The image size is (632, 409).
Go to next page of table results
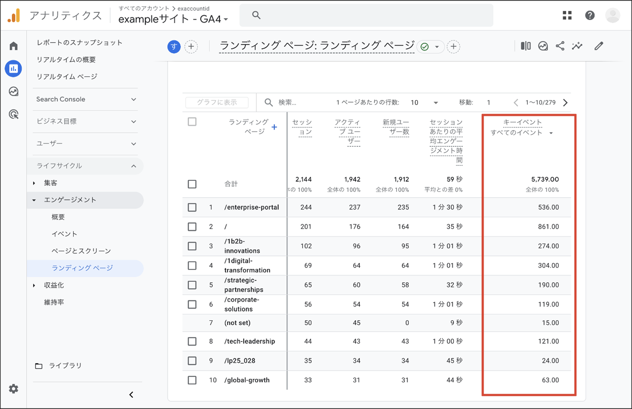click(x=565, y=102)
